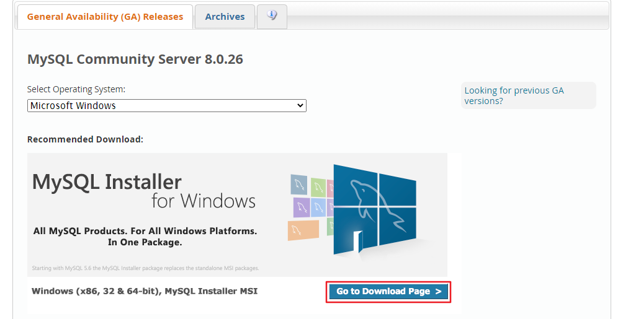
Task: Click the light blue dolphin tile
Action: [x=318, y=208]
